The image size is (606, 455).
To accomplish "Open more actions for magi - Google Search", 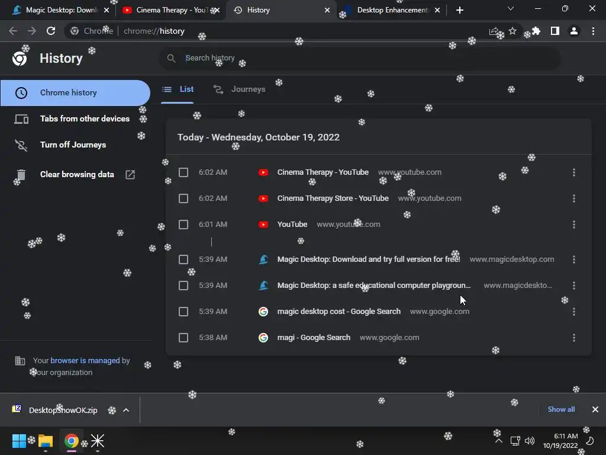I will [574, 338].
